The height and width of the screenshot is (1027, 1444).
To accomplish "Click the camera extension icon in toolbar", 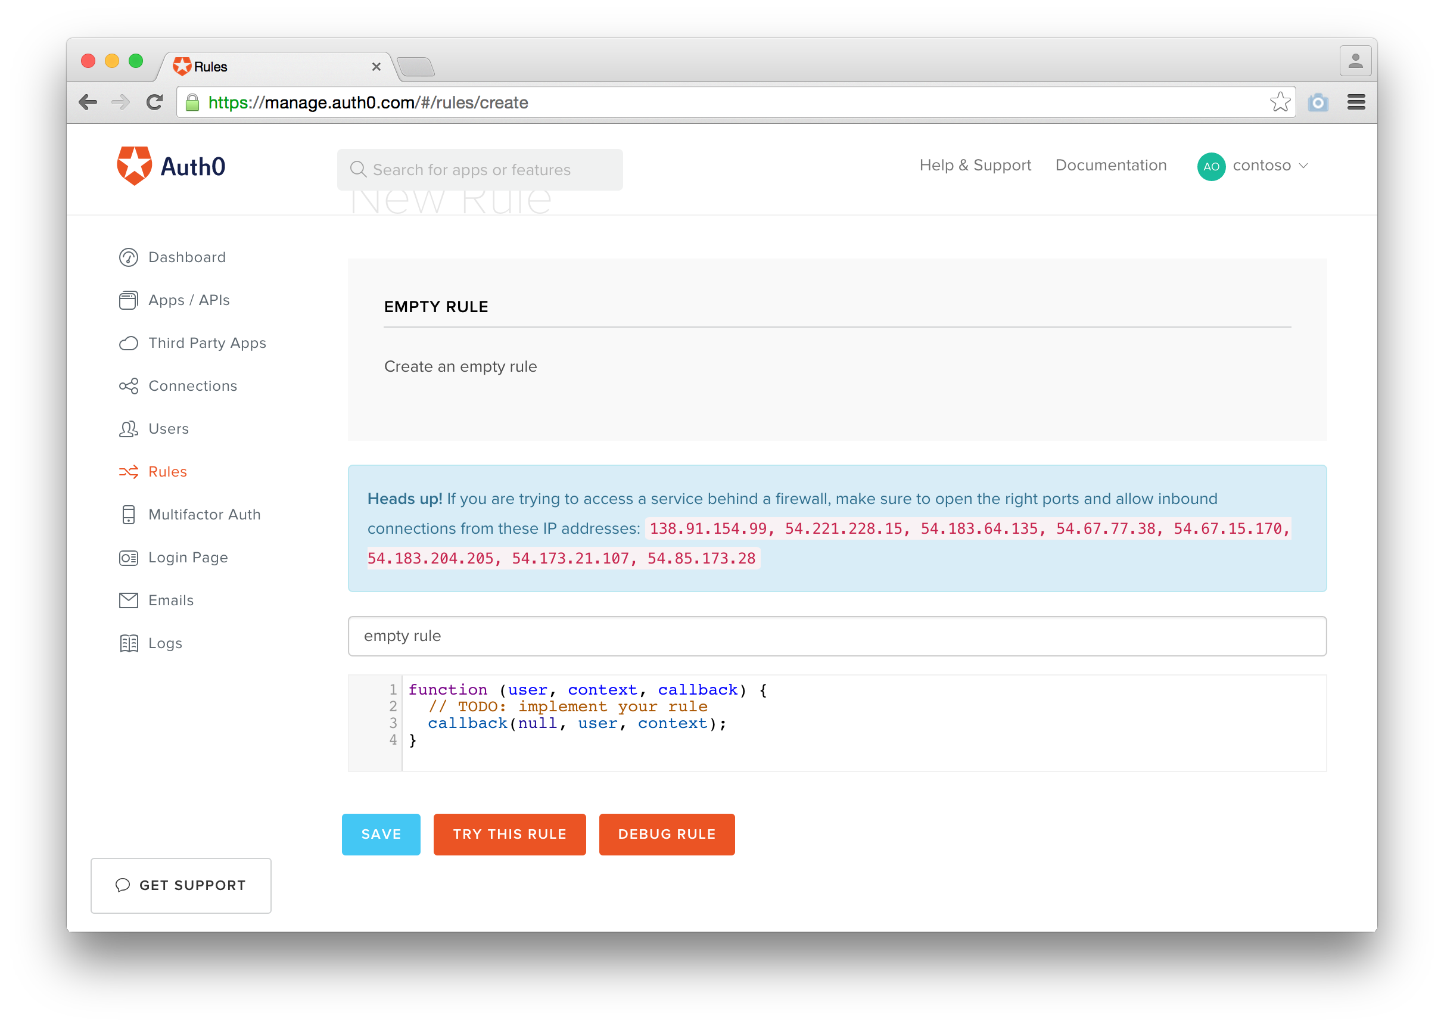I will (1318, 102).
